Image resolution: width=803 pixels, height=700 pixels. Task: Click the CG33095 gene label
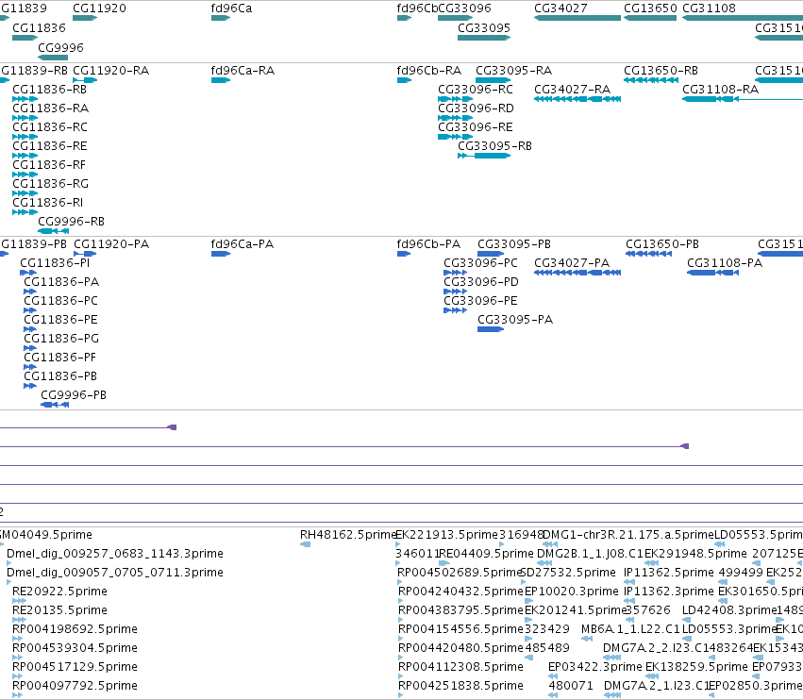[484, 27]
